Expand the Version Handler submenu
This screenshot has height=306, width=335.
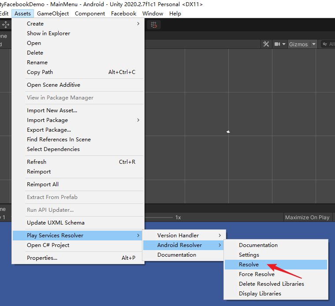click(184, 236)
